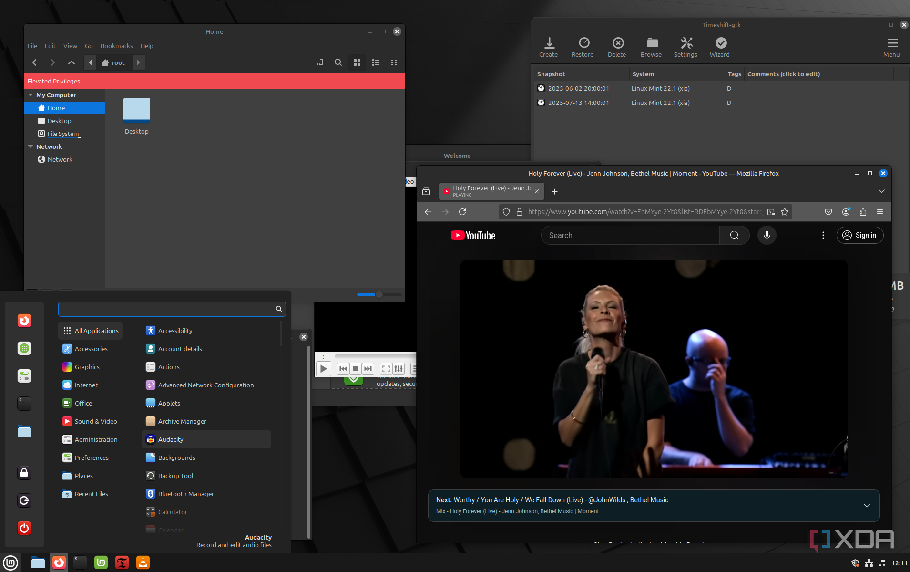Launch Audacity from application list
910x572 pixels.
tap(206, 439)
